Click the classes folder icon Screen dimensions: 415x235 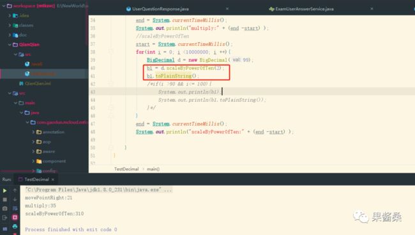(15, 25)
